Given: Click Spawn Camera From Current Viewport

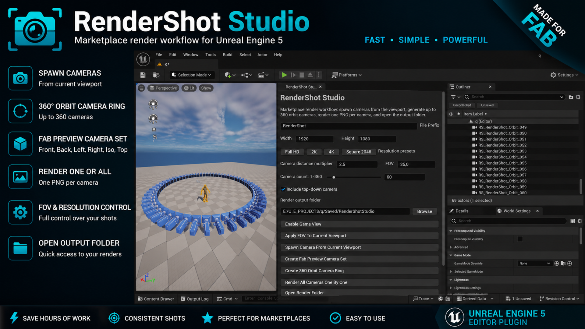Looking at the screenshot, I should pyautogui.click(x=359, y=247).
